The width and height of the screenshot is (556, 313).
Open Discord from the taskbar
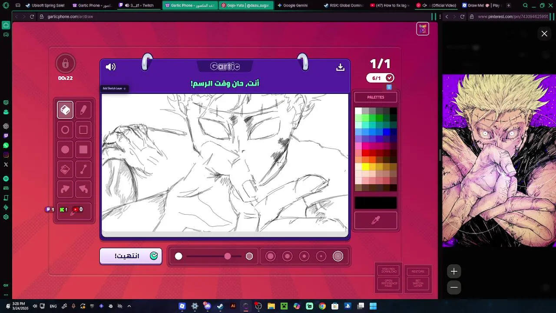207,306
